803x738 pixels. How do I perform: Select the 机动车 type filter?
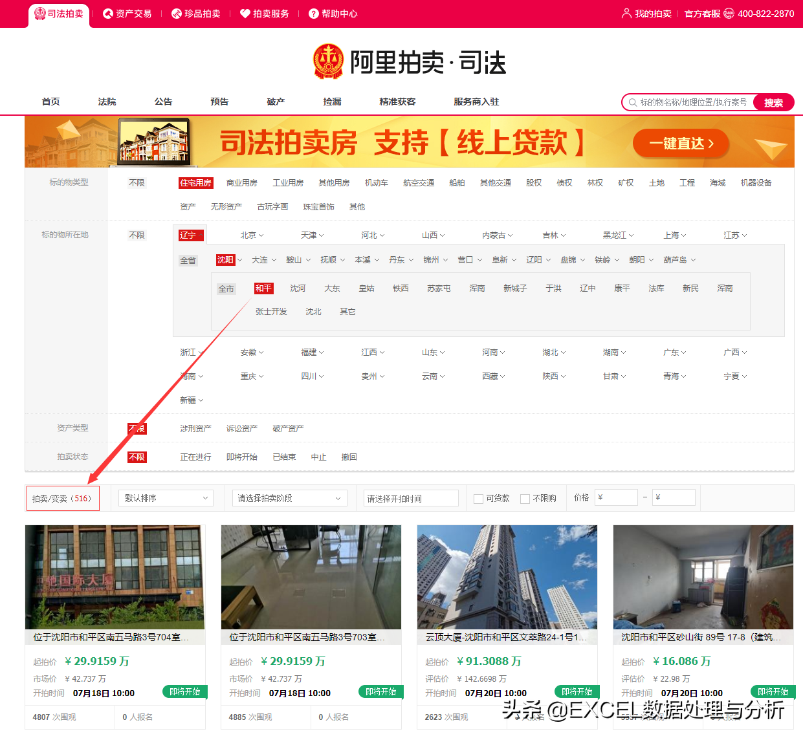377,183
